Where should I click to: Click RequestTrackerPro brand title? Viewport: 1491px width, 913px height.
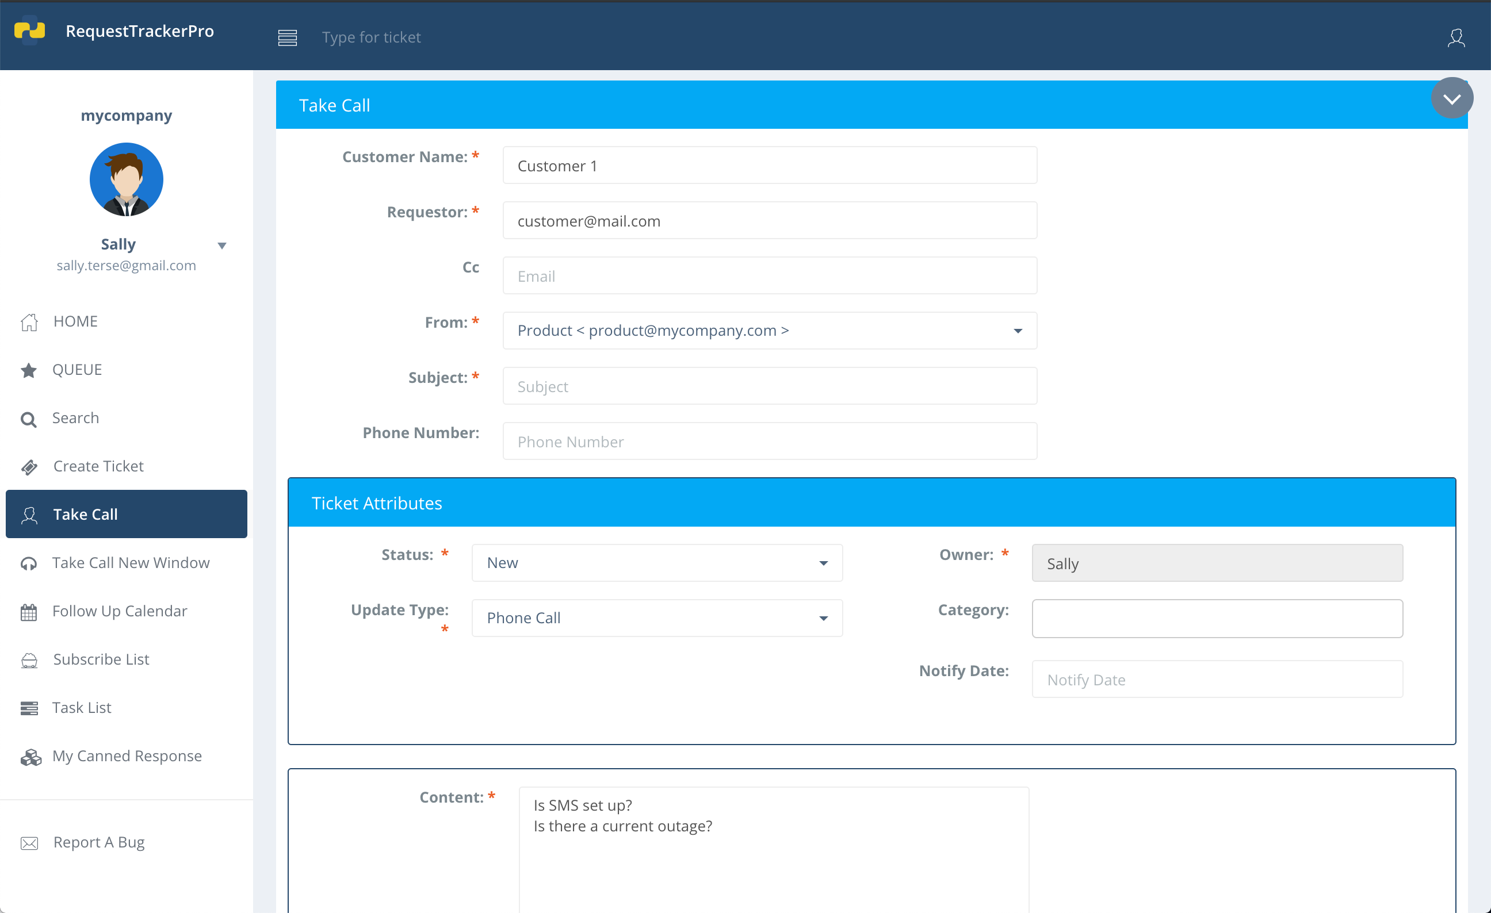pyautogui.click(x=140, y=31)
